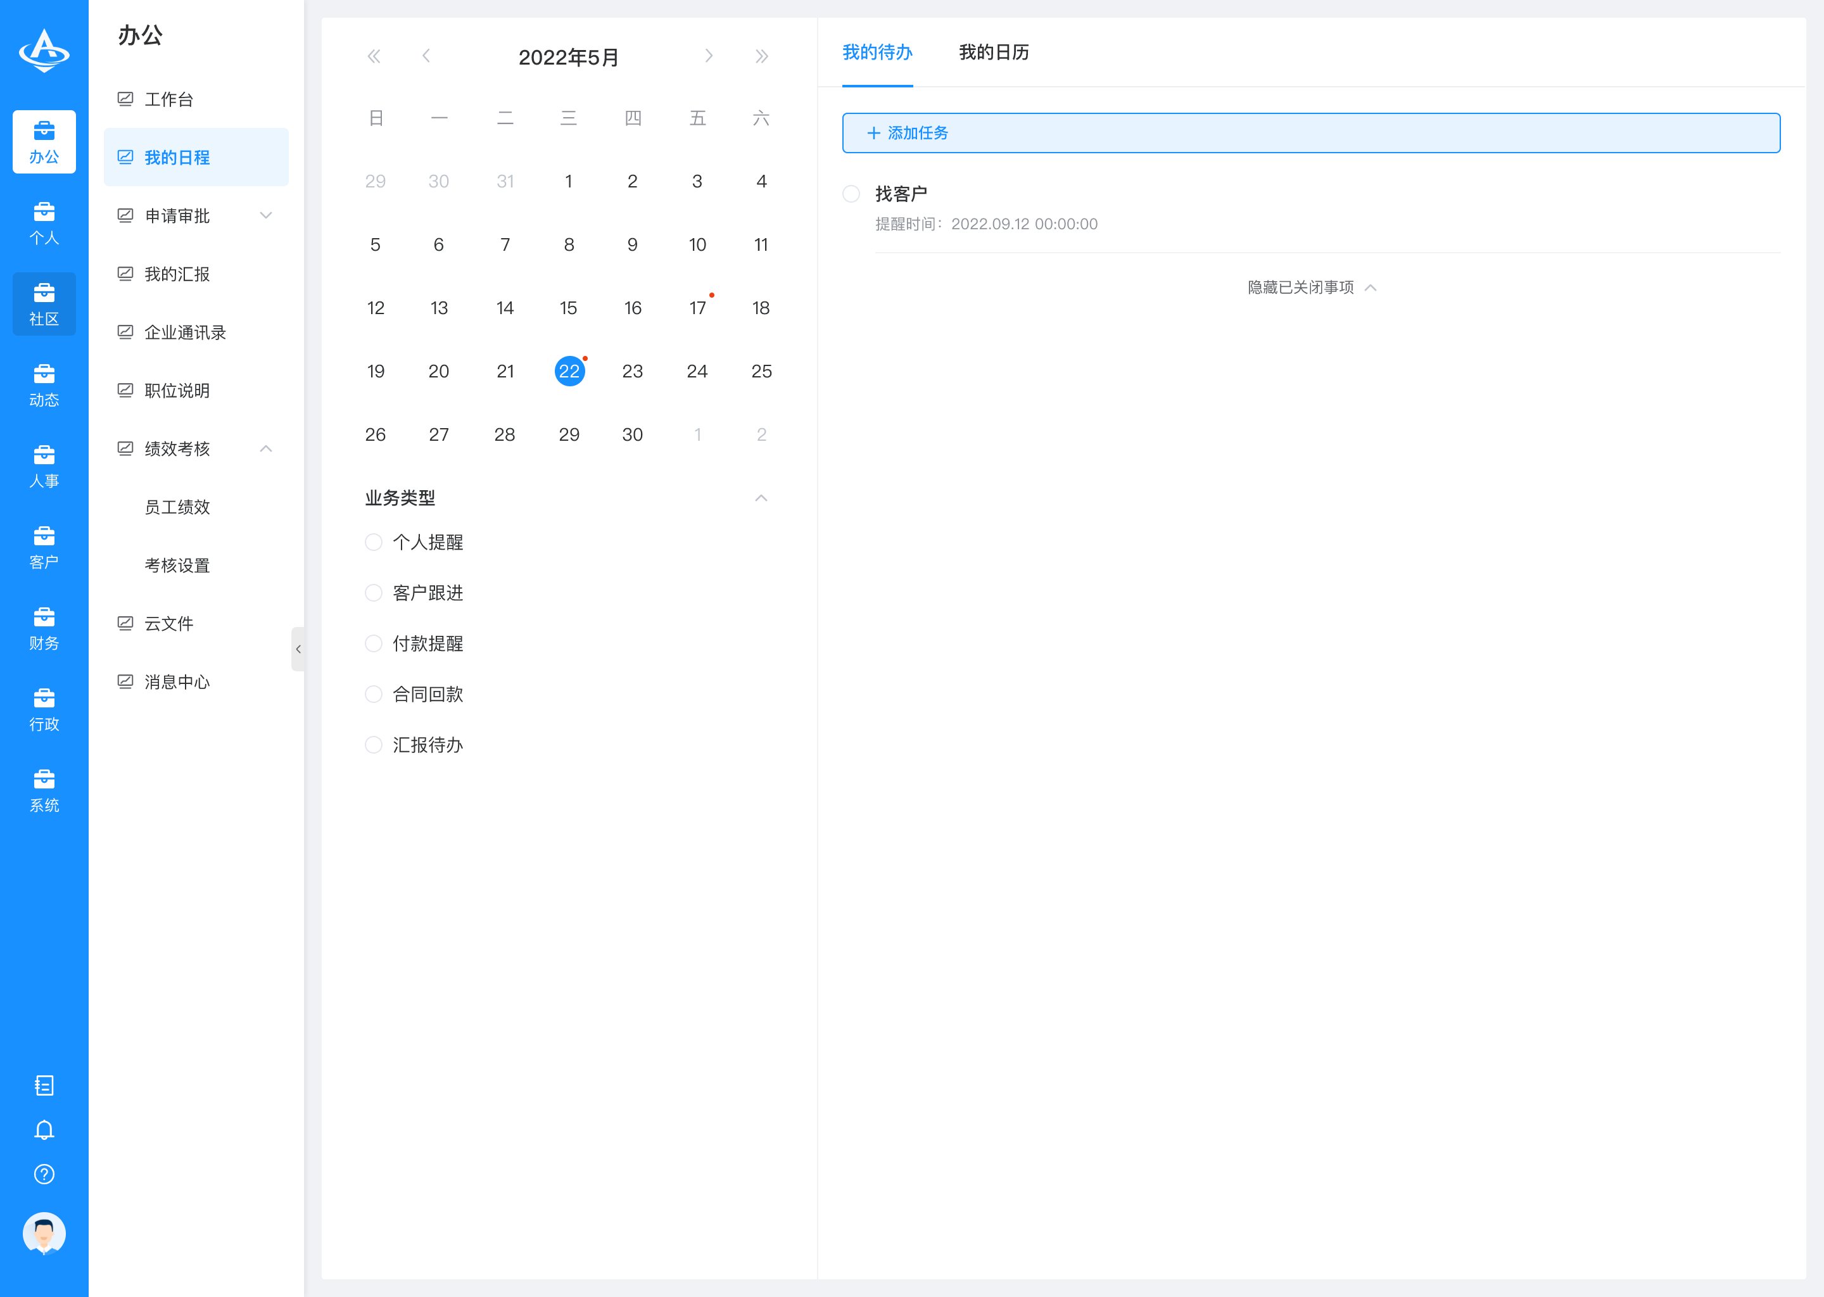Switch to the 我的日历 tab
Viewport: 1824px width, 1297px height.
(994, 53)
